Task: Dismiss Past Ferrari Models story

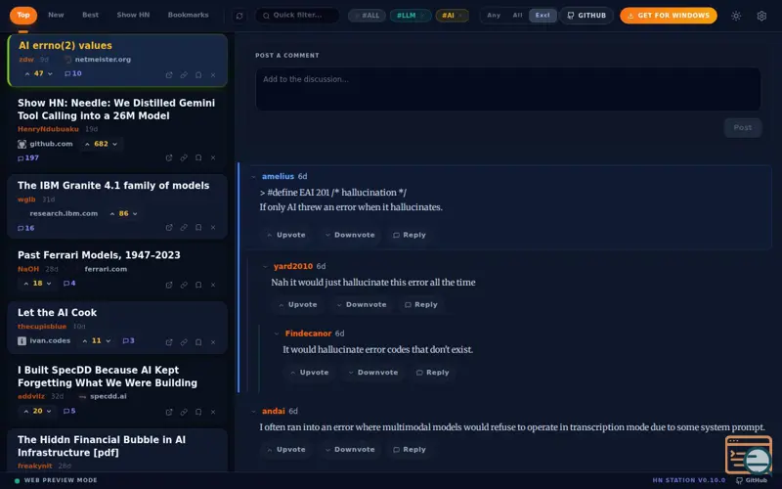Action: [213, 285]
